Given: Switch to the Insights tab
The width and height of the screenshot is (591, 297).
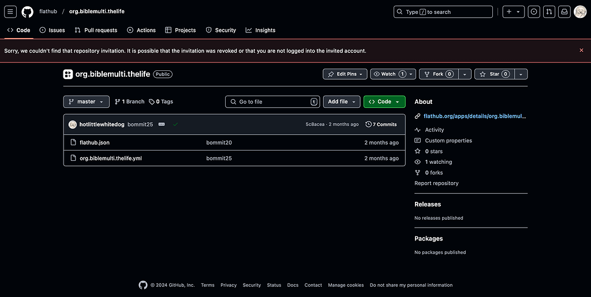Looking at the screenshot, I should 260,30.
